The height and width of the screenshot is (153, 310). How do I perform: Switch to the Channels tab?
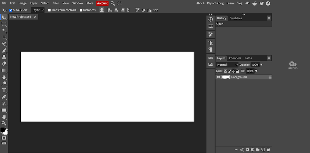[235, 58]
